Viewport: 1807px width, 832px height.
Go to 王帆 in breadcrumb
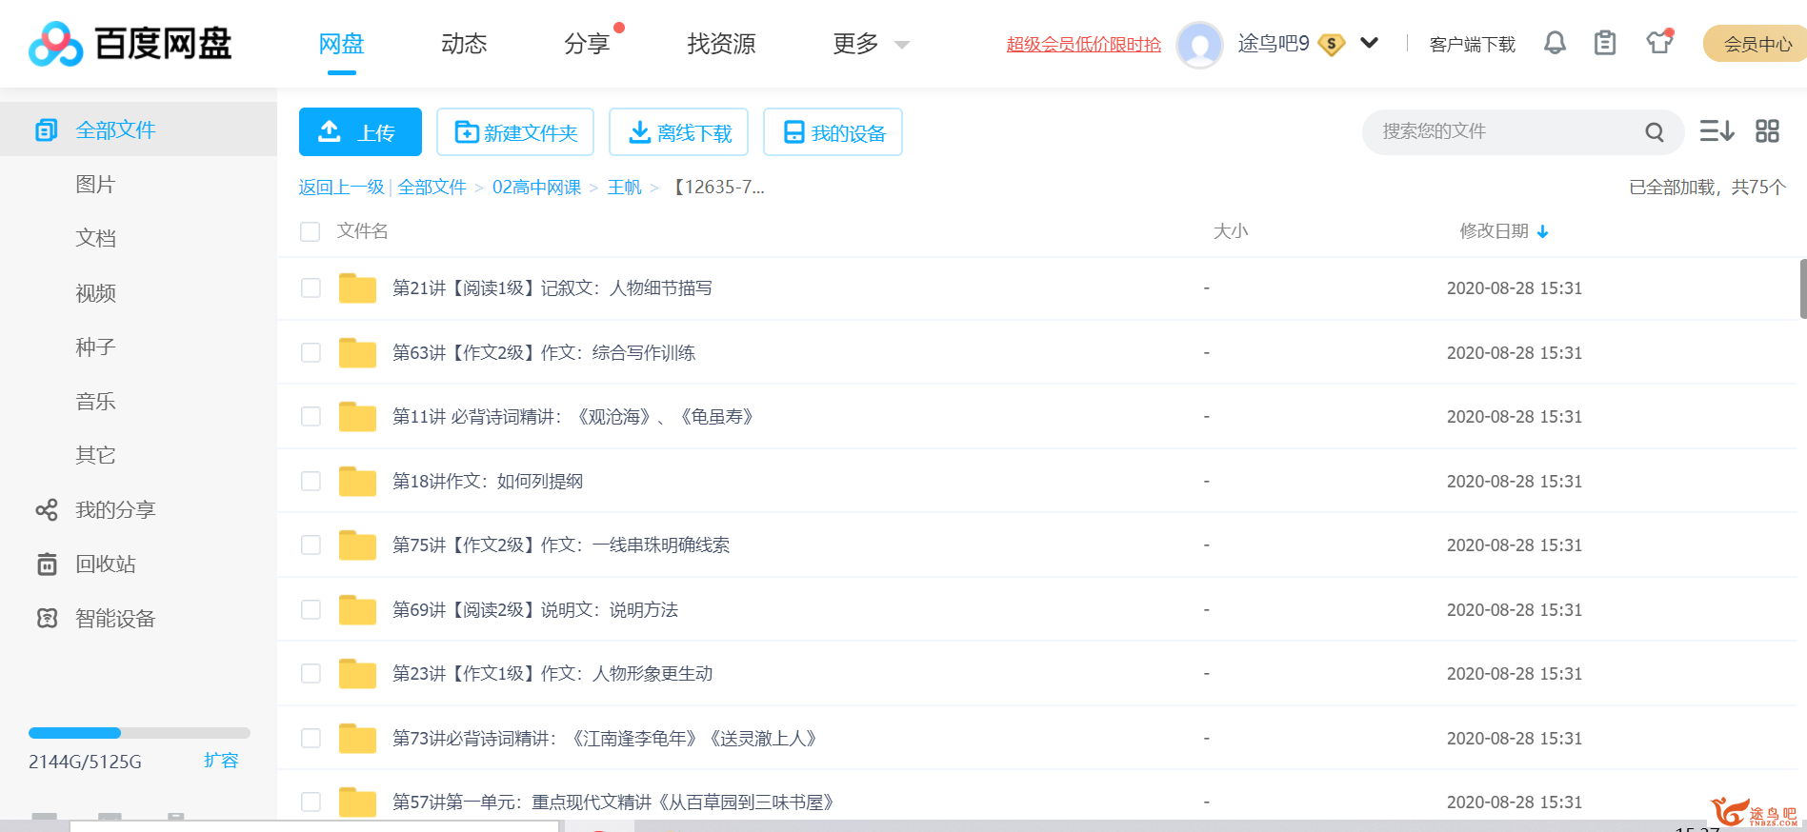click(x=625, y=188)
